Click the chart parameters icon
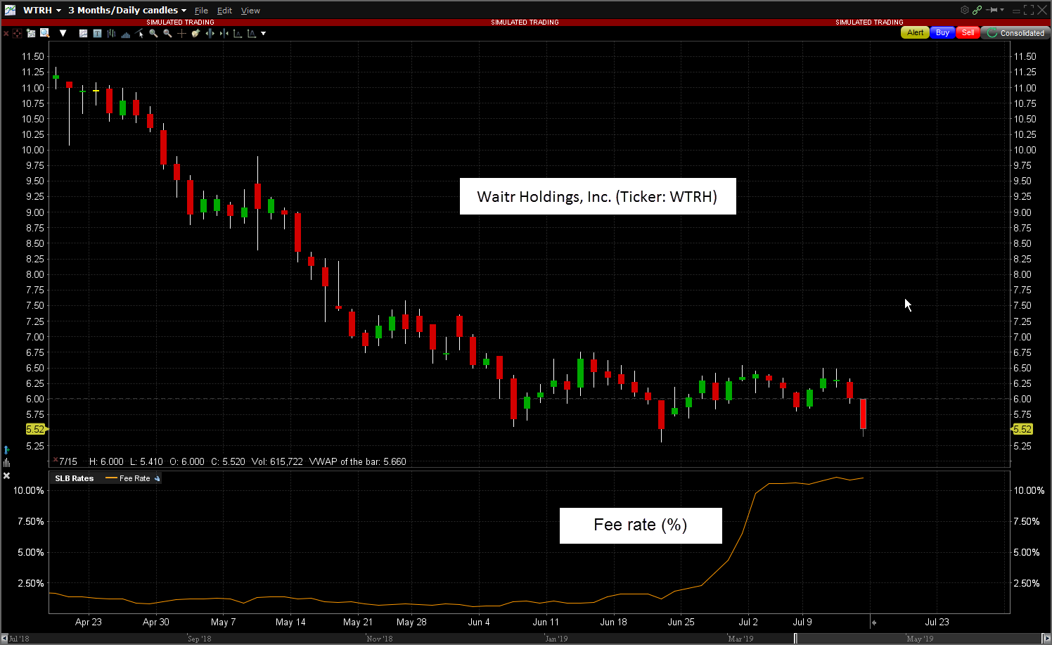Screen dimensions: 1052x645 point(83,33)
